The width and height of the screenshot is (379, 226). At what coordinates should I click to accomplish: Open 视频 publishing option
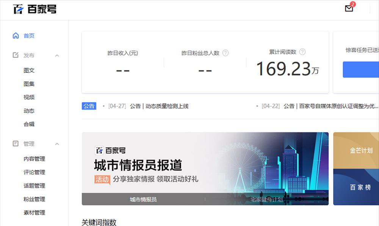(29, 97)
